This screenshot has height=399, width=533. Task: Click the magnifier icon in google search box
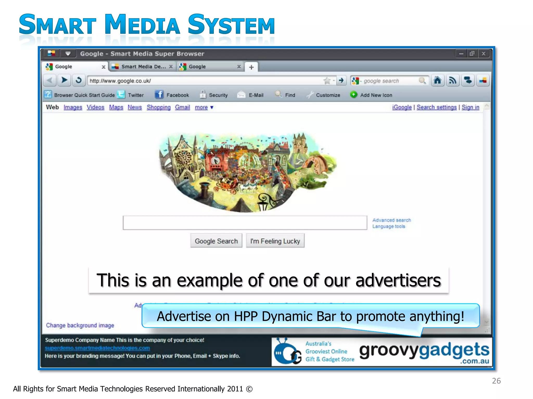(x=422, y=81)
